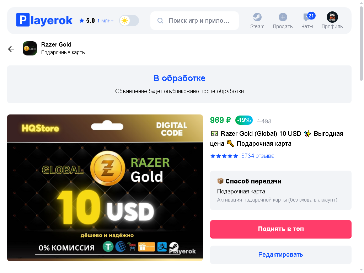This screenshot has height=273, width=364.
Task: Click the Razer Gold category icon
Action: point(30,48)
